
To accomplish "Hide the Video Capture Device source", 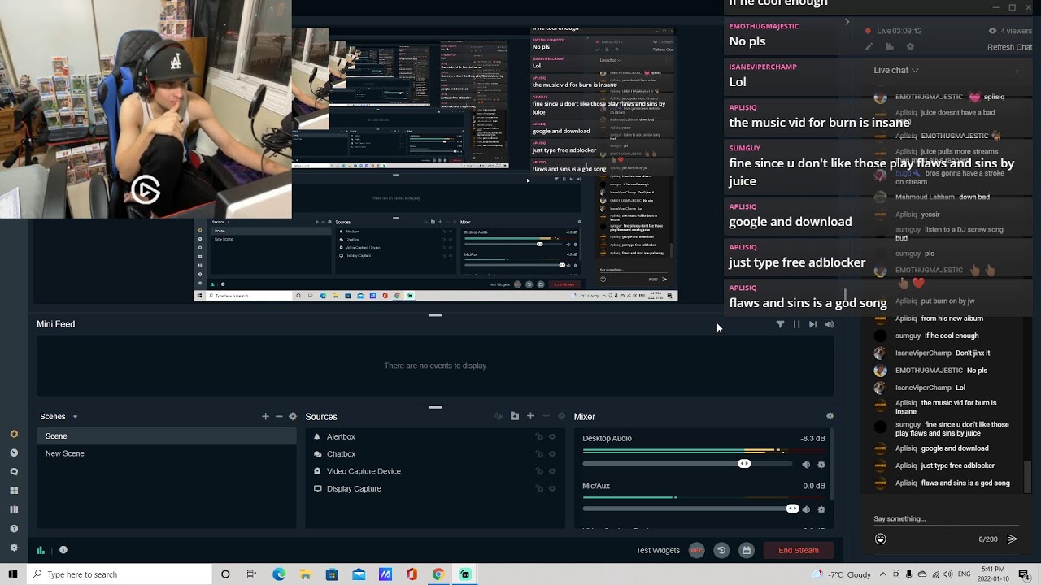I will [x=552, y=471].
